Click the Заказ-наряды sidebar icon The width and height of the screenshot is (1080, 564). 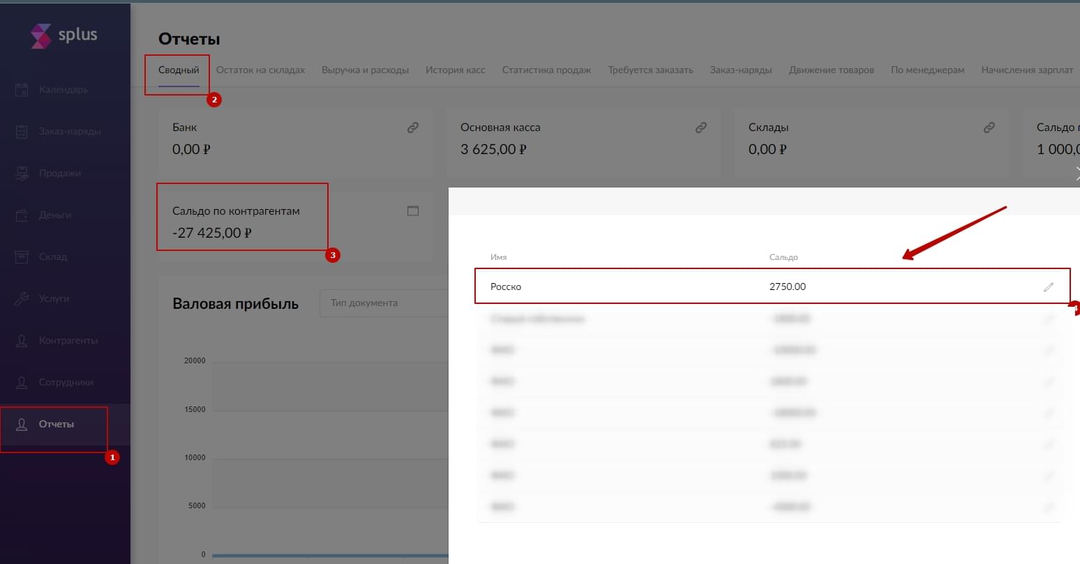pyautogui.click(x=22, y=131)
